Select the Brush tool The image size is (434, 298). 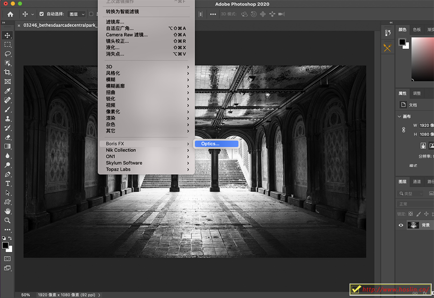click(7, 109)
